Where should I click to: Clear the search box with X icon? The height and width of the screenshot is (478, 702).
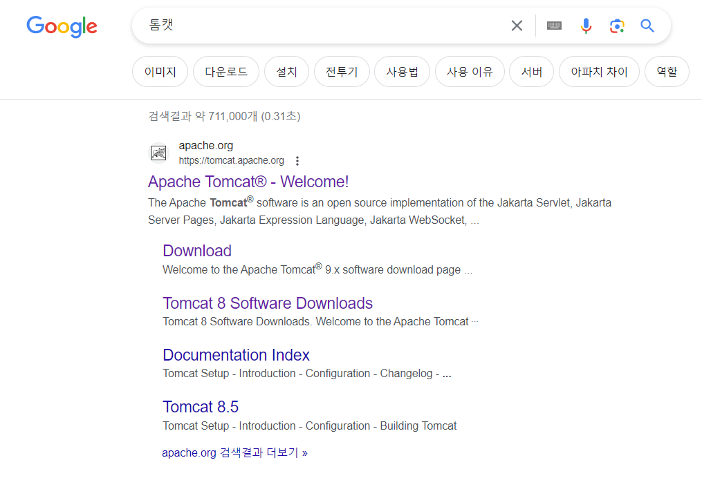pos(517,26)
